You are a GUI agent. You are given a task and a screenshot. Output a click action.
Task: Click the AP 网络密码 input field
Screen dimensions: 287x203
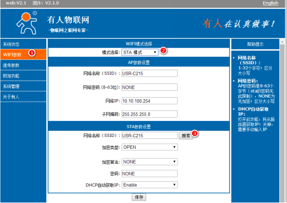point(149,87)
